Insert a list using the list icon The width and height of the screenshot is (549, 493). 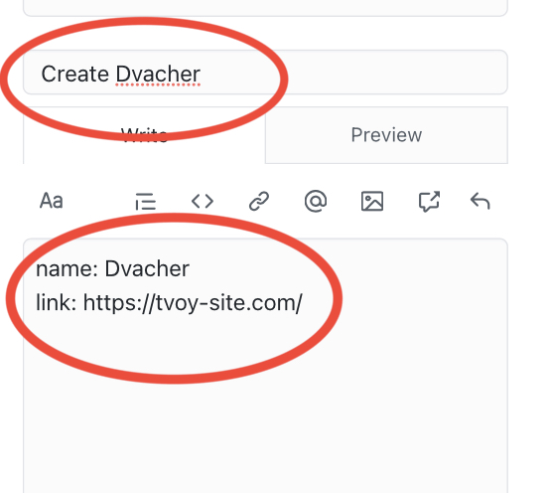pyautogui.click(x=145, y=201)
